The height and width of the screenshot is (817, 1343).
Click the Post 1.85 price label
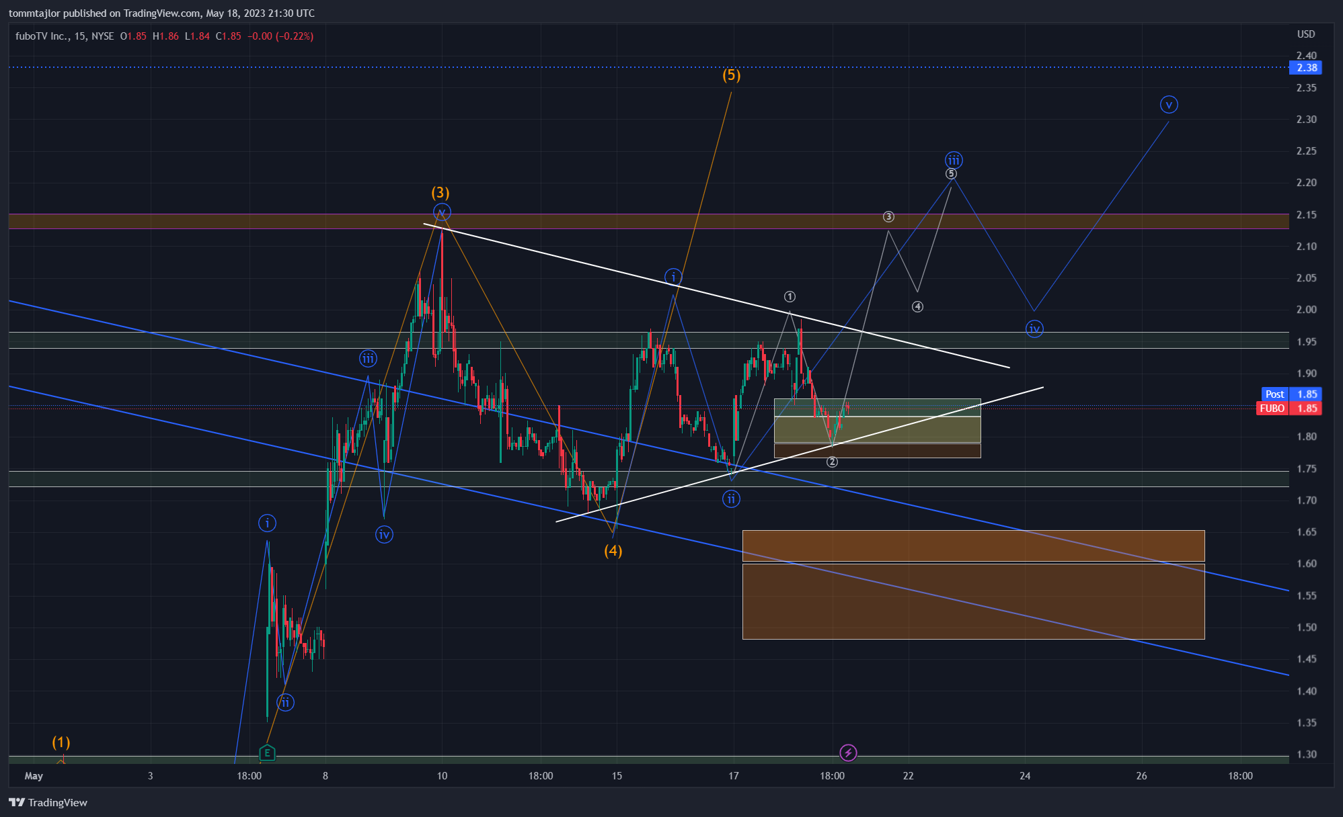[1291, 394]
